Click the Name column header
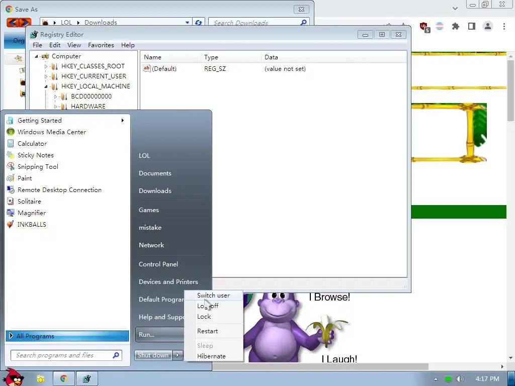Viewport: 515px width, 386px height. tap(171, 57)
